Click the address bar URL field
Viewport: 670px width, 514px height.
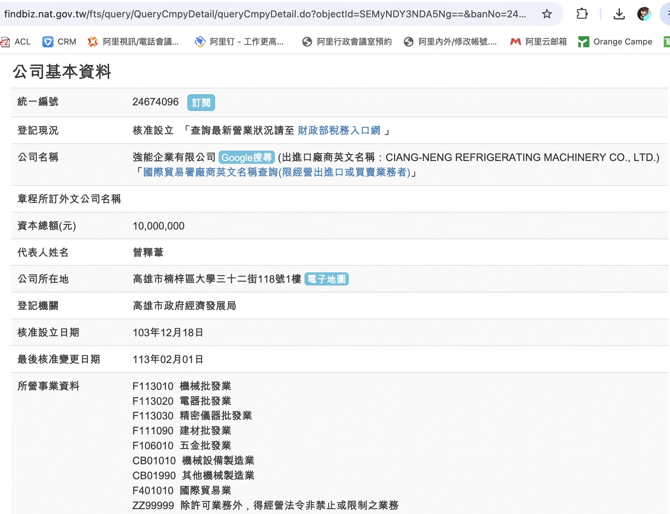click(x=264, y=14)
